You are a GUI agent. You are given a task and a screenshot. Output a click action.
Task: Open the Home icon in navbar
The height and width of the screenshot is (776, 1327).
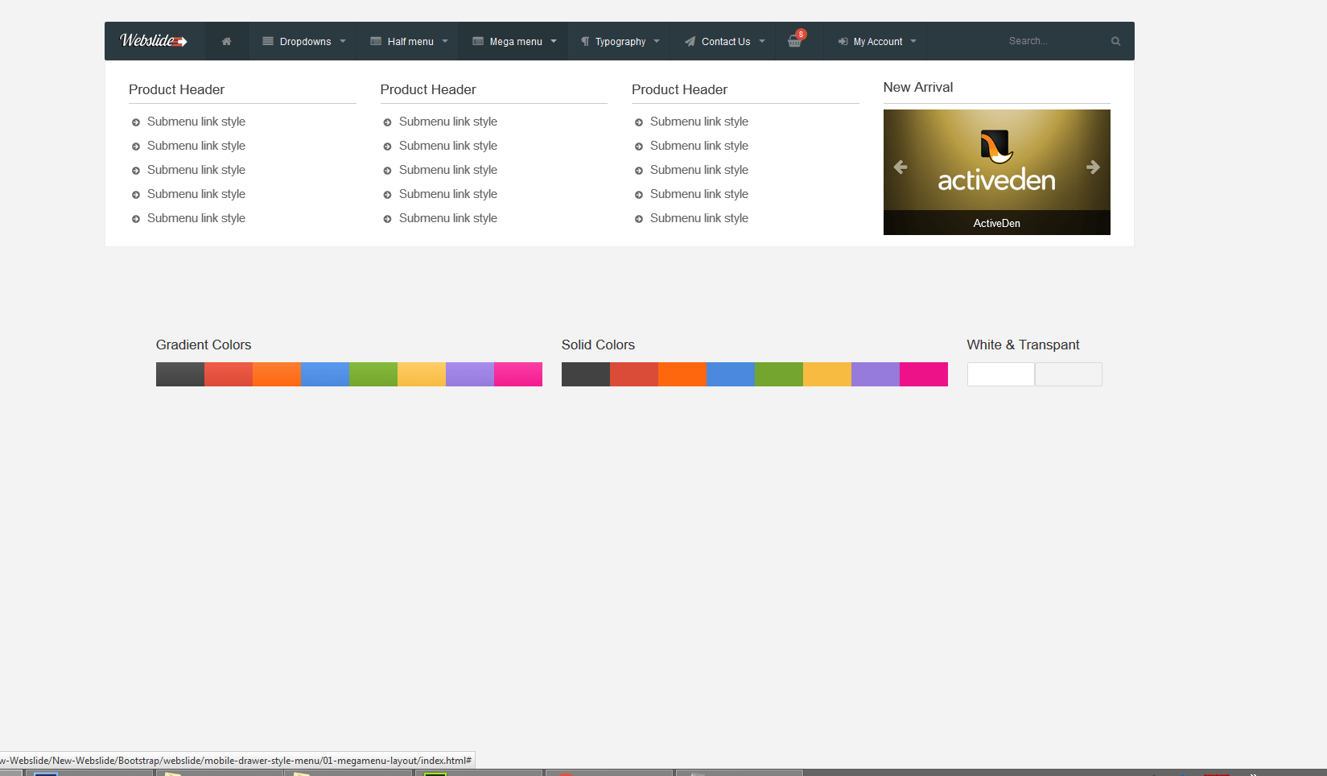(227, 41)
